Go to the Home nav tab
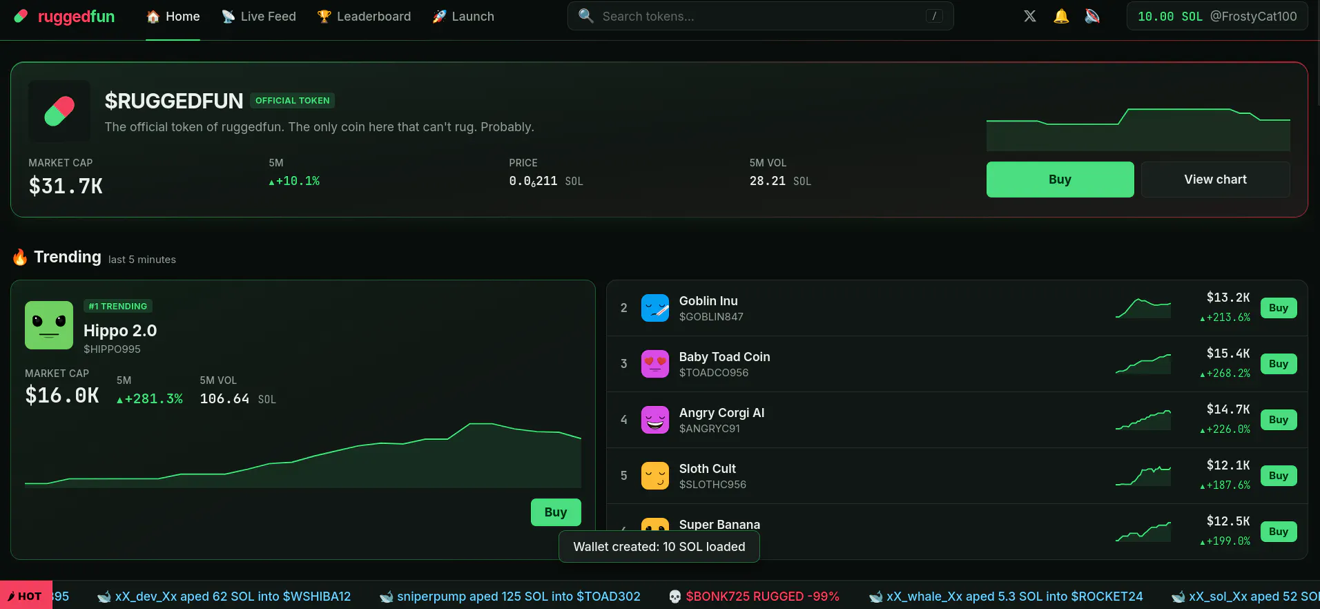Screen dimensions: 1320x609 click(x=173, y=17)
